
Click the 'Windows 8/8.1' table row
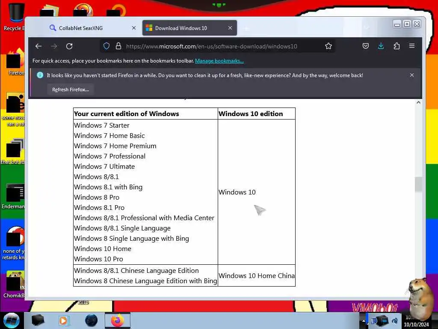(x=96, y=177)
